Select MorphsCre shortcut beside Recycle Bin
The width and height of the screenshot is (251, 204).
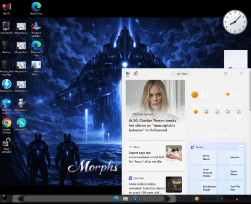click(x=21, y=28)
